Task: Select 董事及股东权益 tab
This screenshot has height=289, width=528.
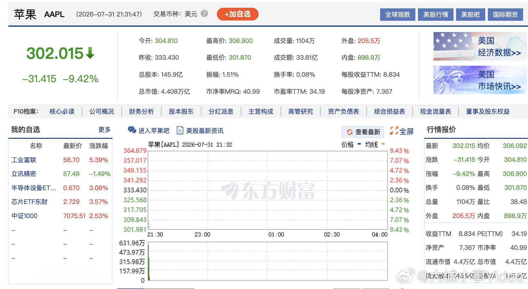Action: (488, 111)
